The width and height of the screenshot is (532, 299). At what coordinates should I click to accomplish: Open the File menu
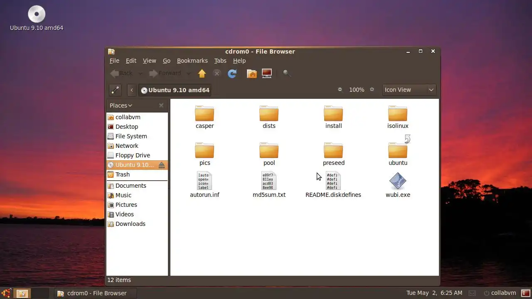click(114, 61)
